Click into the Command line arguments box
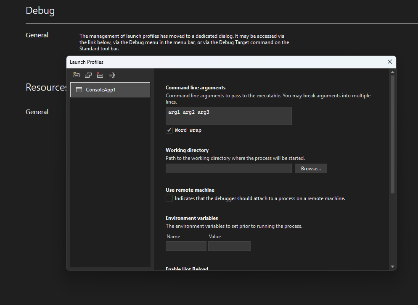Viewport: 418px width, 305px height. (x=228, y=116)
